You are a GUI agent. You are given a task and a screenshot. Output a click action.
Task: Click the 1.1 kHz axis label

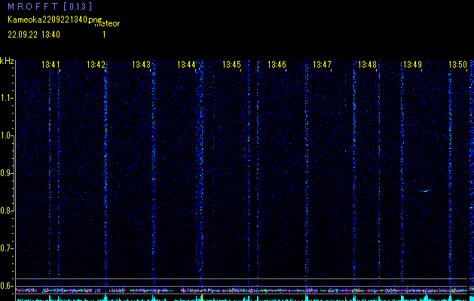[6, 98]
